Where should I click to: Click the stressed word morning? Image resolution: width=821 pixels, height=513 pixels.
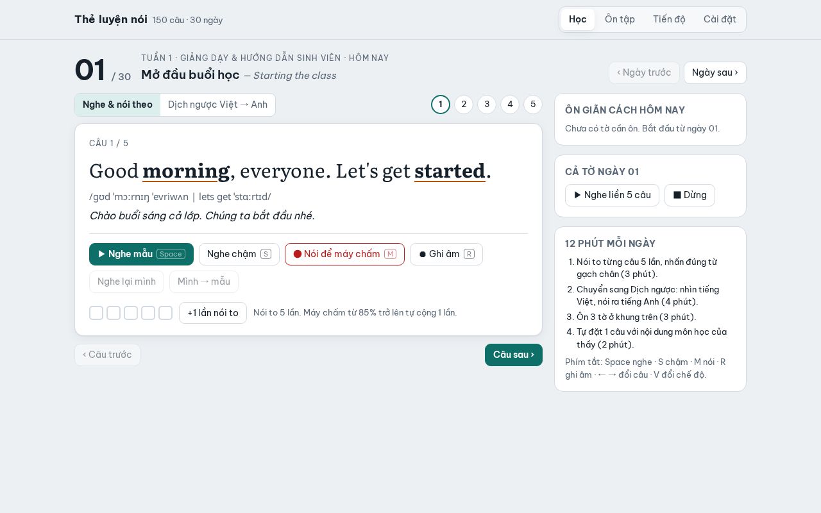pyautogui.click(x=186, y=171)
